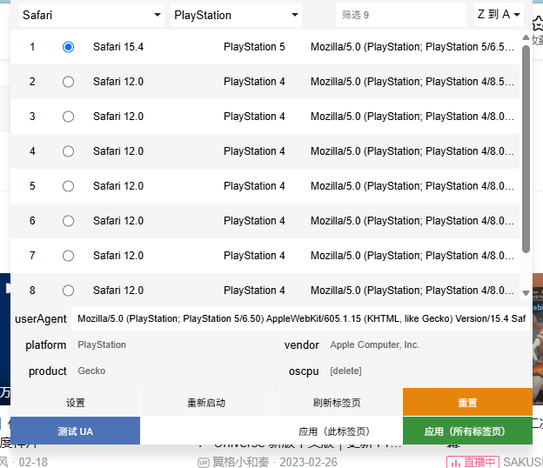Image resolution: width=543 pixels, height=468 pixels.
Task: Open the Z 到 A sort dropdown
Action: (x=499, y=15)
